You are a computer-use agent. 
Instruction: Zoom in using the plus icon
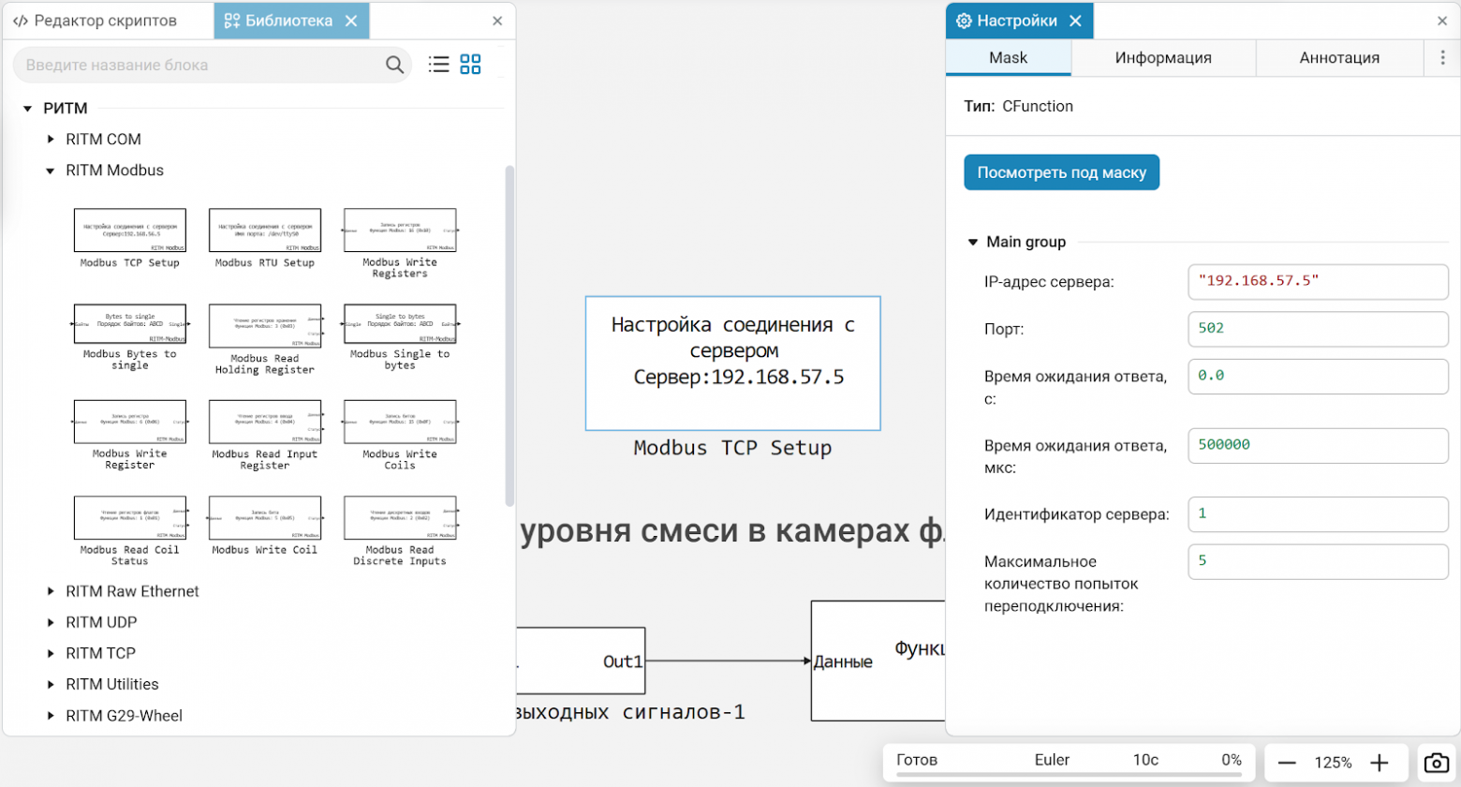[1380, 763]
